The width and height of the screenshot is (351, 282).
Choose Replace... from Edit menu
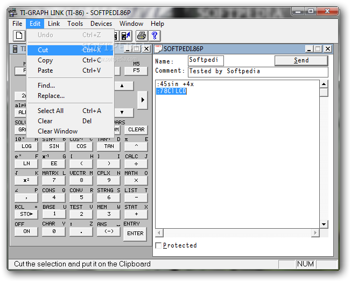tap(71, 96)
